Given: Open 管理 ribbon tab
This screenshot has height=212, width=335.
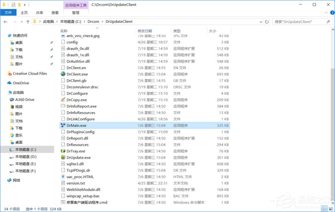Looking at the screenshot, I should coord(76,13).
